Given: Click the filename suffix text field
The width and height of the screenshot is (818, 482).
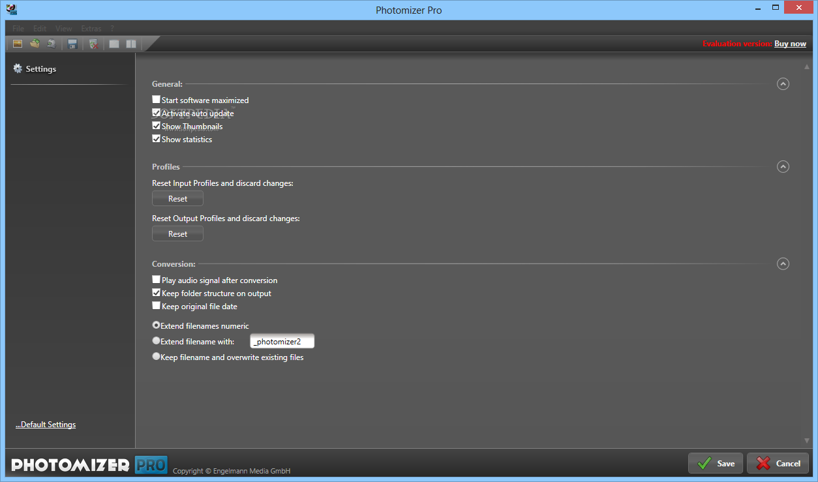Looking at the screenshot, I should click(x=282, y=341).
